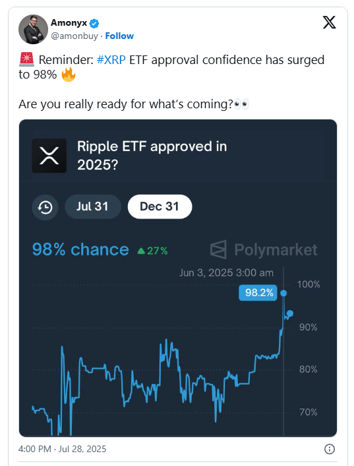
Task: Select the Dec 31 date tab
Action: pyautogui.click(x=160, y=207)
